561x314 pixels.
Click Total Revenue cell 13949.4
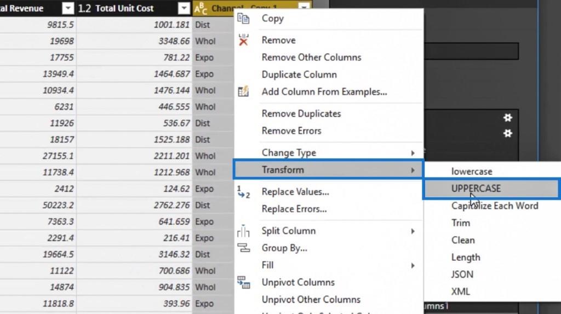click(x=38, y=74)
